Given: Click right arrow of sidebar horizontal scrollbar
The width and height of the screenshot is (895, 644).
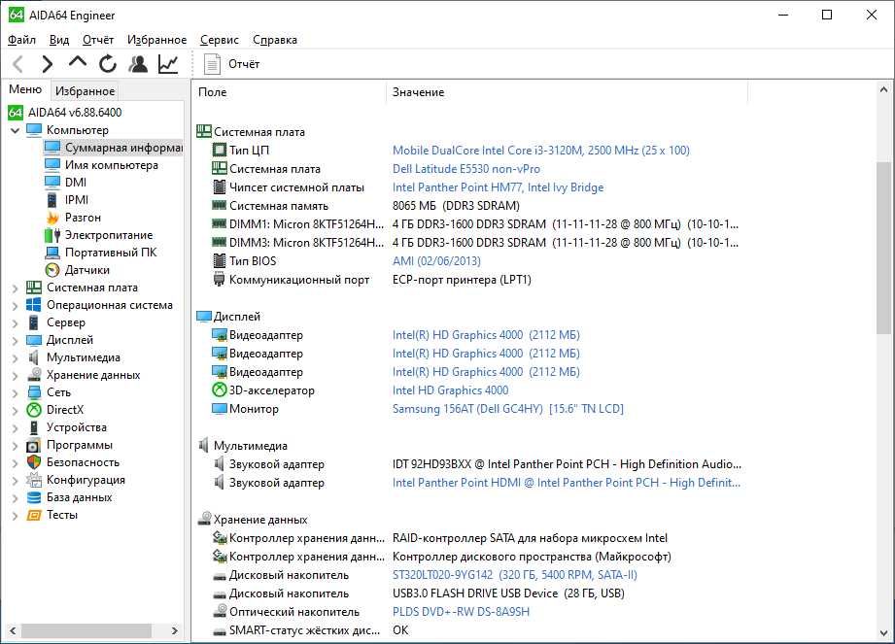Looking at the screenshot, I should pos(175,630).
